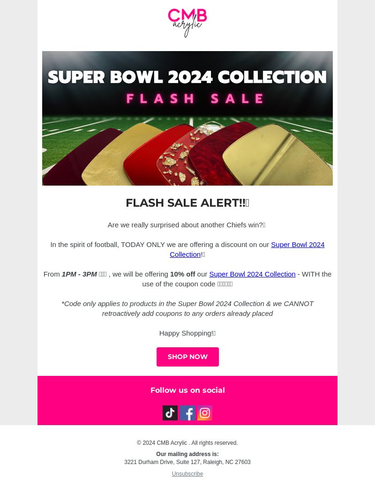
Task: Click the pink FLASH SALE banner text
Action: pyautogui.click(x=195, y=98)
